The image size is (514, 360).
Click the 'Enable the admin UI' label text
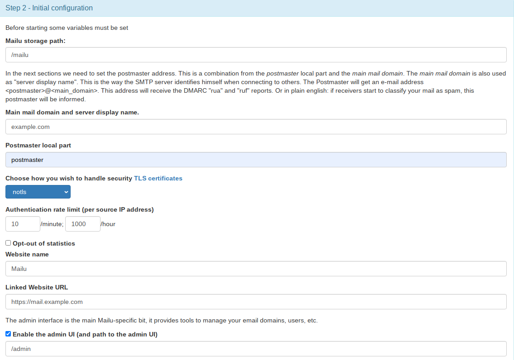[x=85, y=334]
